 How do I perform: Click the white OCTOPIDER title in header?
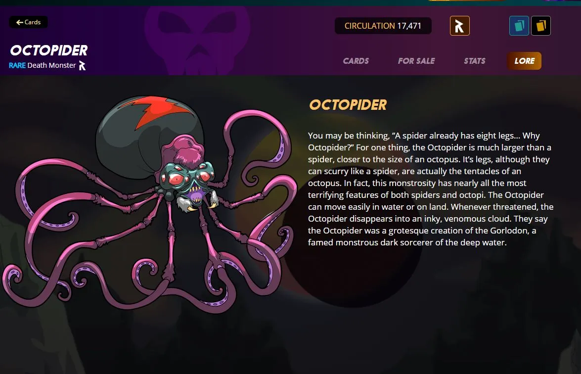click(x=48, y=50)
